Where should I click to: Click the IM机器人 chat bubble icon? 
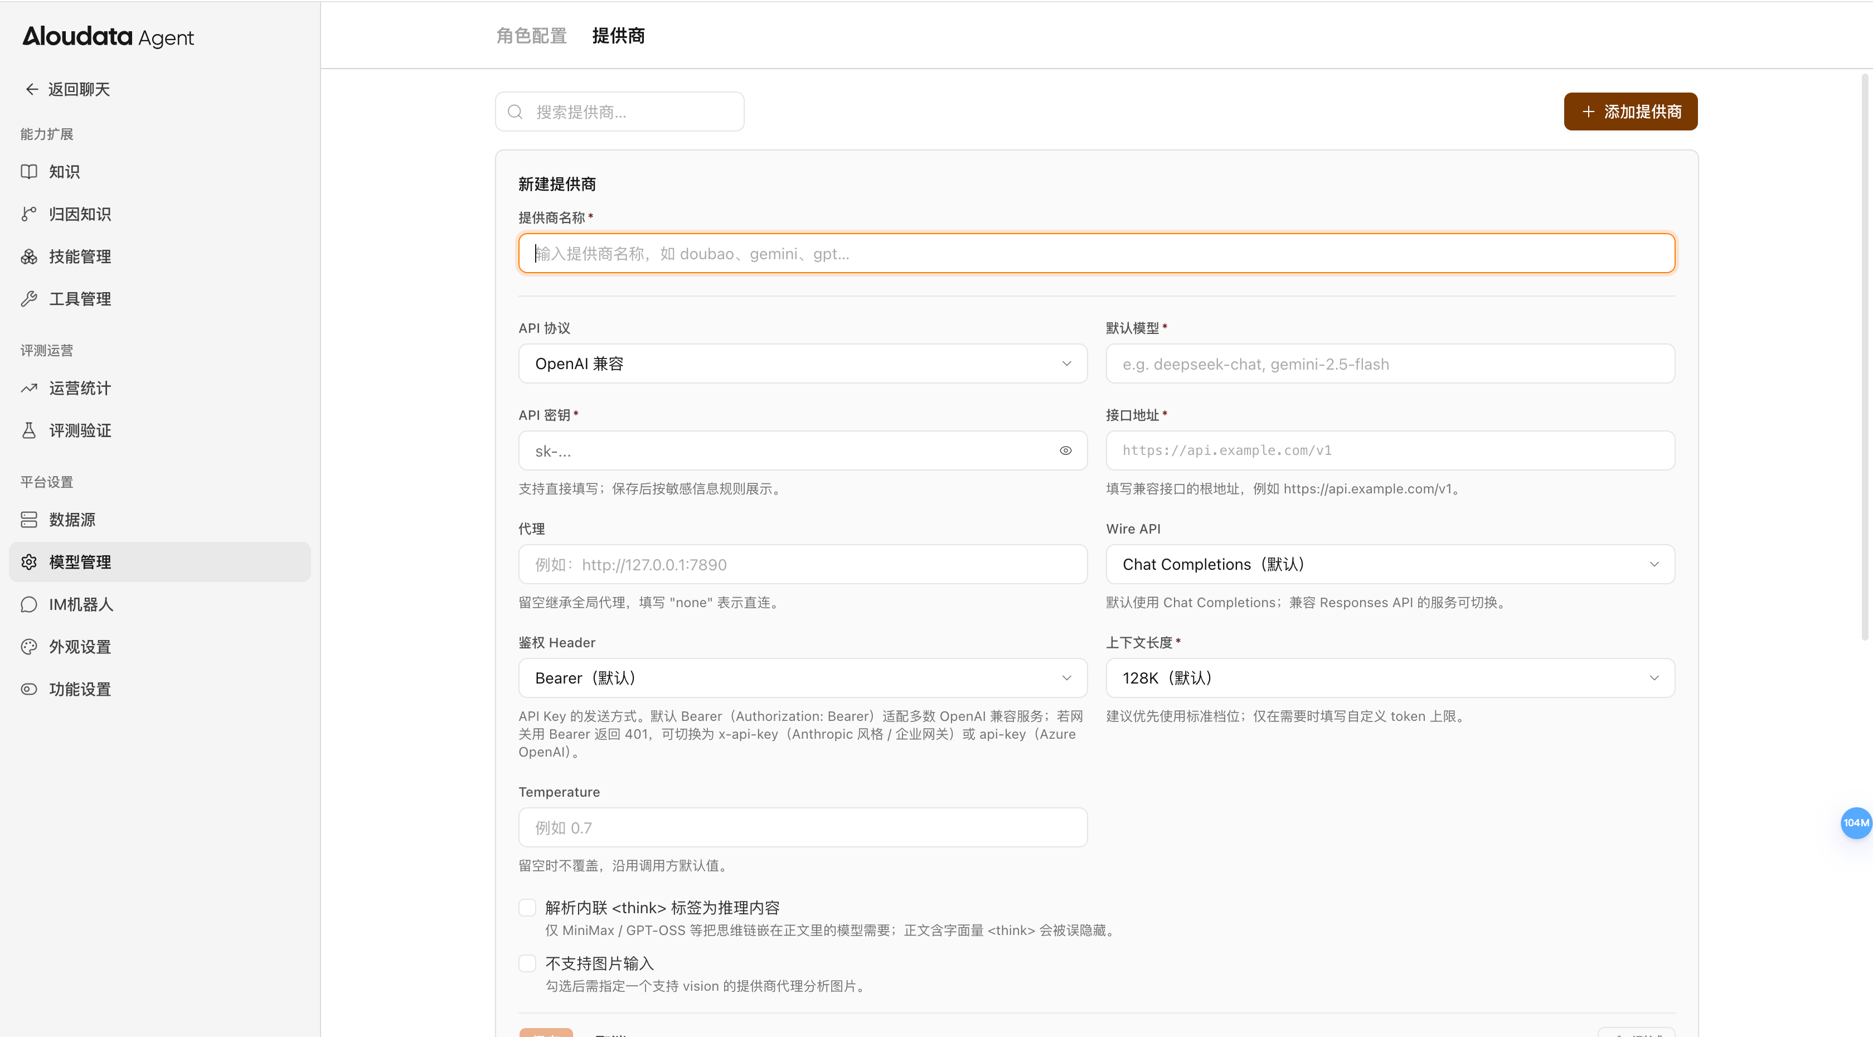(x=29, y=604)
